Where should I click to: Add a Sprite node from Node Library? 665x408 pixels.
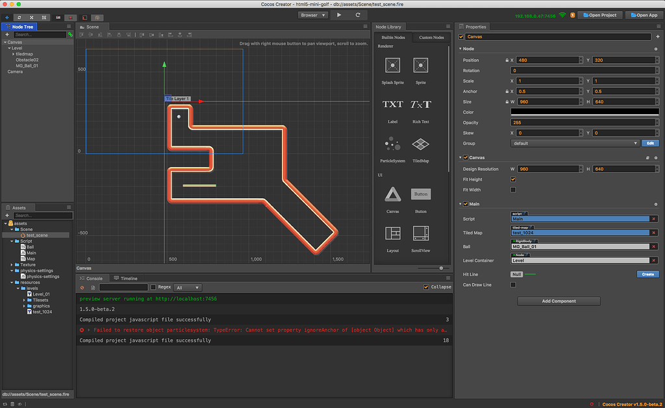tap(421, 66)
